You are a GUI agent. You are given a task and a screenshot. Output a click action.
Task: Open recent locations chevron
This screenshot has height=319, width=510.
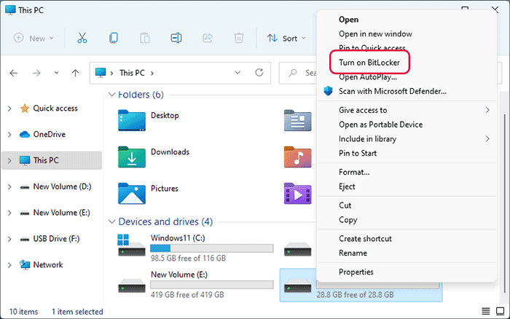tap(56, 73)
